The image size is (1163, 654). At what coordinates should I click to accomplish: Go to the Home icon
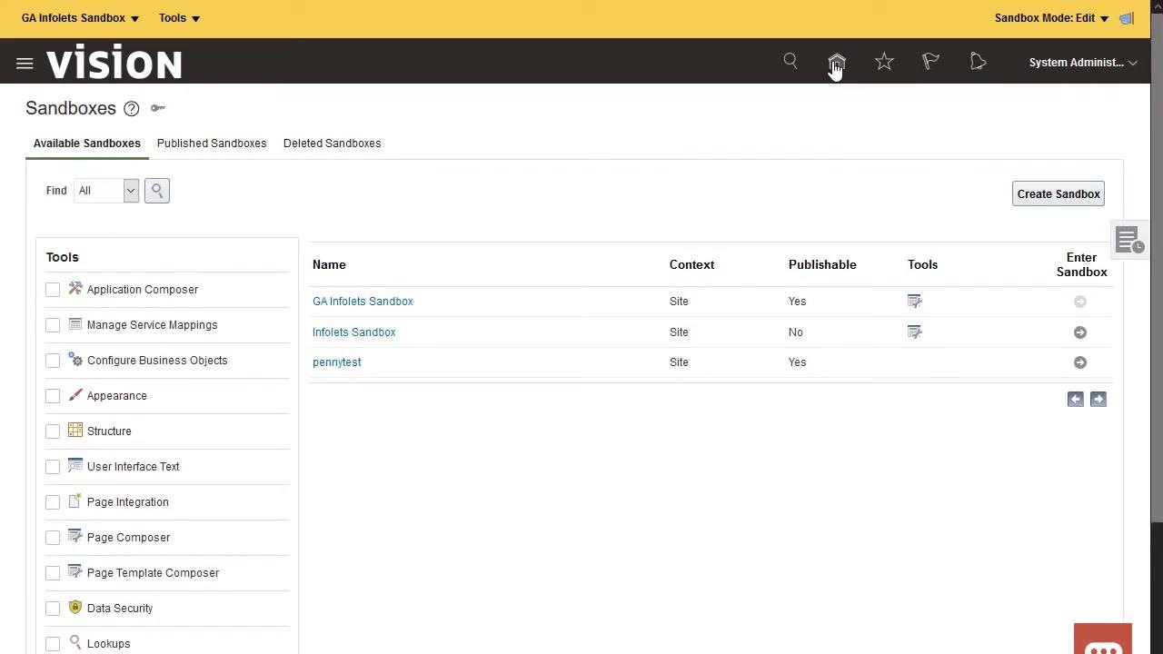(837, 62)
